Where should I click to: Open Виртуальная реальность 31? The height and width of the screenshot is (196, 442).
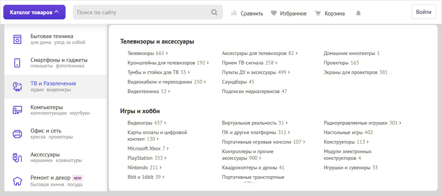click(x=255, y=123)
